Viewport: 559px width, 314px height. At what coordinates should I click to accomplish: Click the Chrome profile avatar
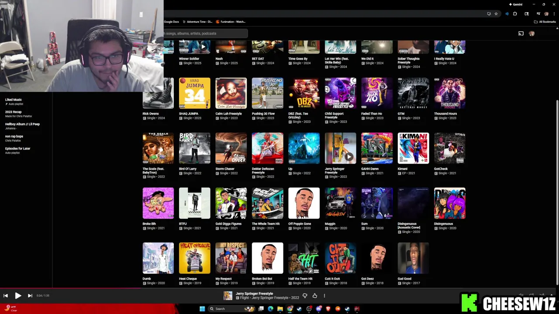tap(546, 14)
